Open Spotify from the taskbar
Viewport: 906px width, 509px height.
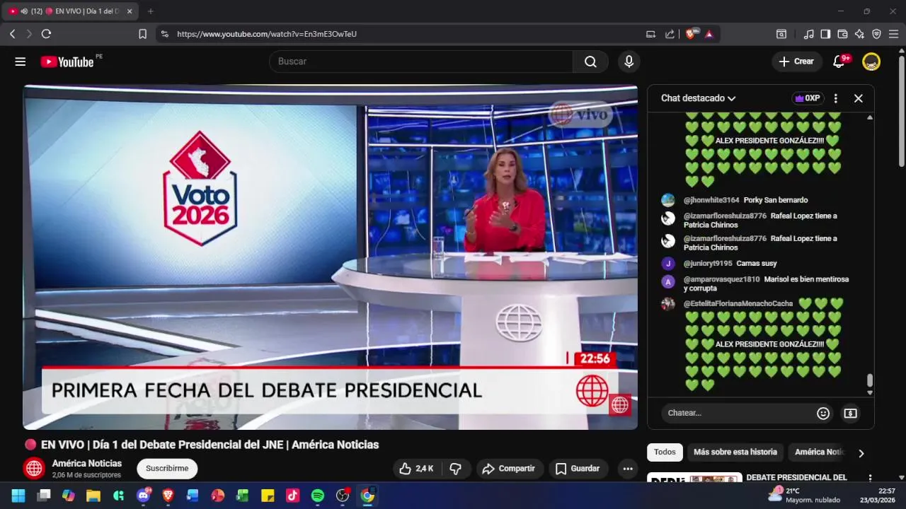[x=318, y=496]
